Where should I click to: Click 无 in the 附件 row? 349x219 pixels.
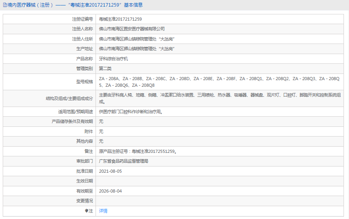click(101, 131)
